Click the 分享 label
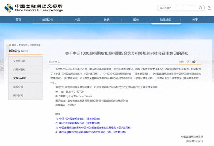214x146 pixels. click(x=181, y=62)
